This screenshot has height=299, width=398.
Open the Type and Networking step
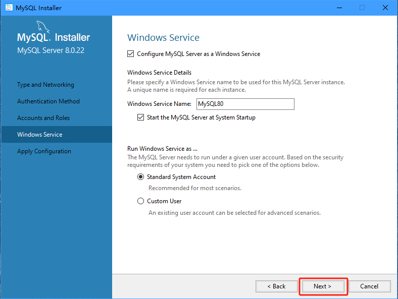[x=45, y=85]
